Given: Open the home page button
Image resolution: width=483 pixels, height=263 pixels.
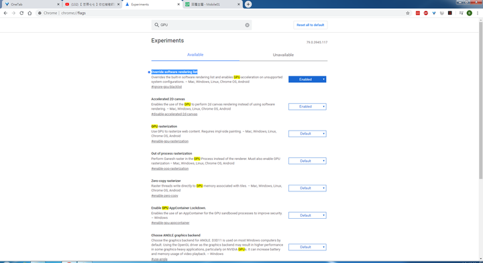Looking at the screenshot, I should [x=30, y=13].
